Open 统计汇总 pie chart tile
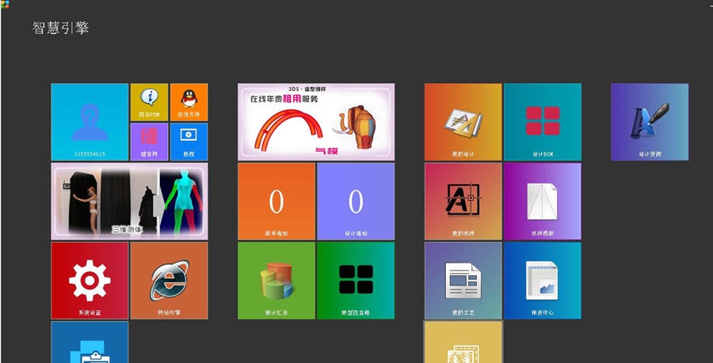 pos(276,281)
